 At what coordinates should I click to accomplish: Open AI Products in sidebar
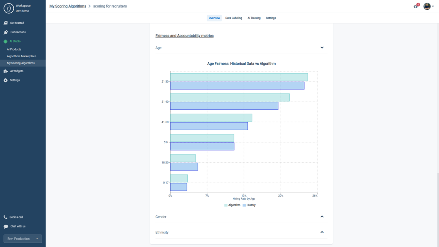(x=14, y=49)
